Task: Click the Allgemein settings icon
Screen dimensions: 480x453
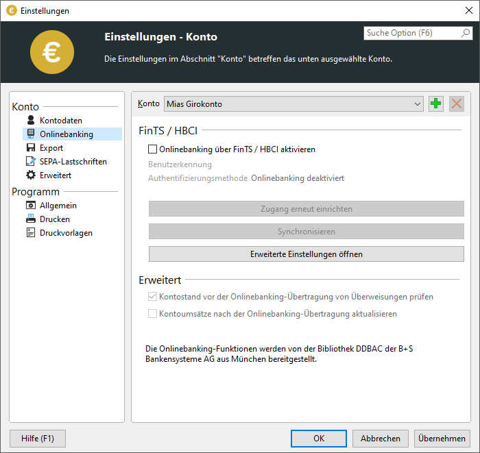Action: 31,205
